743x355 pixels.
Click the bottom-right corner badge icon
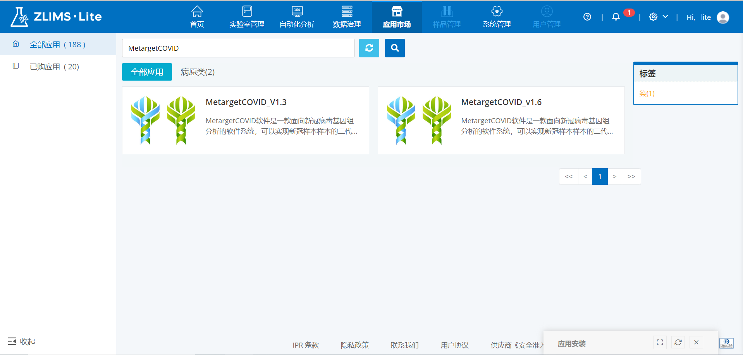point(726,343)
